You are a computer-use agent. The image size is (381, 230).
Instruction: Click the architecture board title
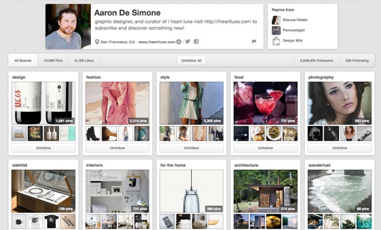click(246, 165)
